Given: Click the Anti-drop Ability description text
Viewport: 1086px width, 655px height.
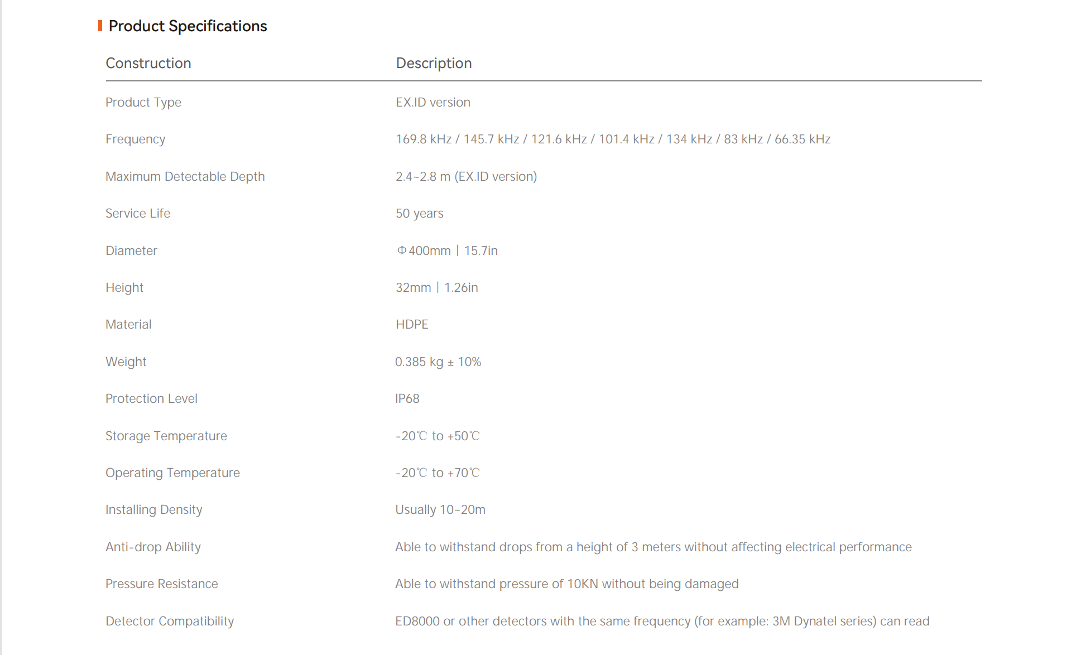Looking at the screenshot, I should click(x=653, y=547).
